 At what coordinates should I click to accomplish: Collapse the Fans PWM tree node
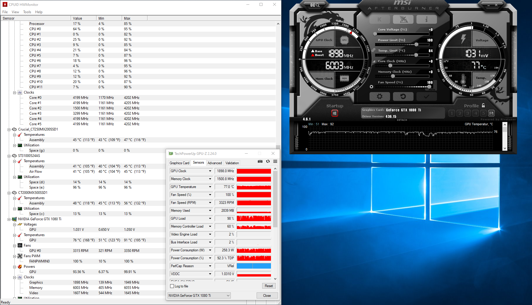tap(14, 256)
